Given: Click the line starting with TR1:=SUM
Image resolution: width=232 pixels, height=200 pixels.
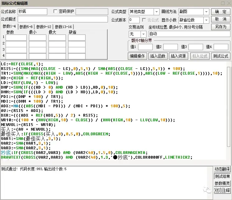Looking at the screenshot, I should coord(112,73).
